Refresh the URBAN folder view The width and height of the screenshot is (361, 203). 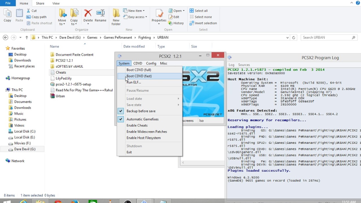(x=294, y=37)
